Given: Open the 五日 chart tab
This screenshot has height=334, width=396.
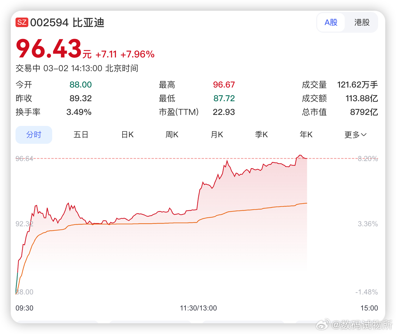Looking at the screenshot, I should 81,135.
